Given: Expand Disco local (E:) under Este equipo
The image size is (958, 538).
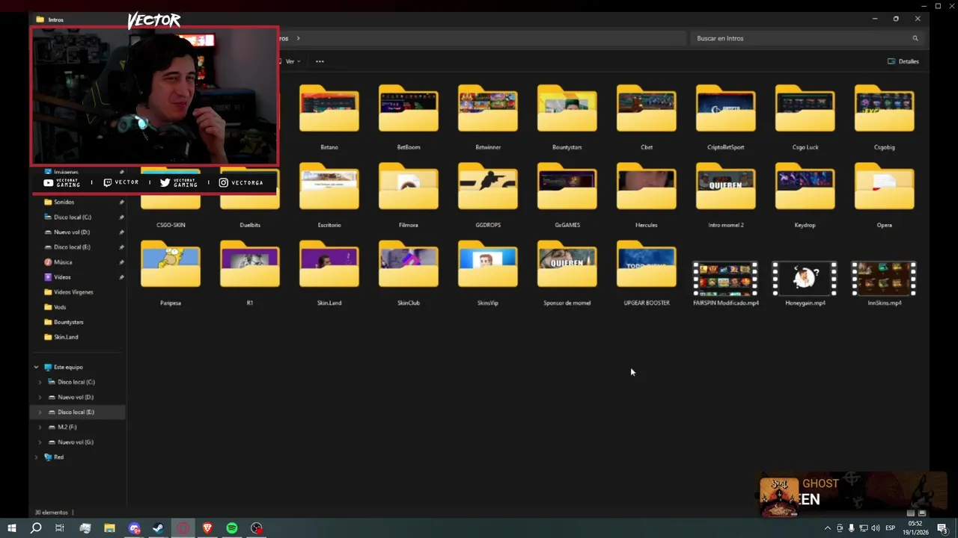Looking at the screenshot, I should [40, 412].
